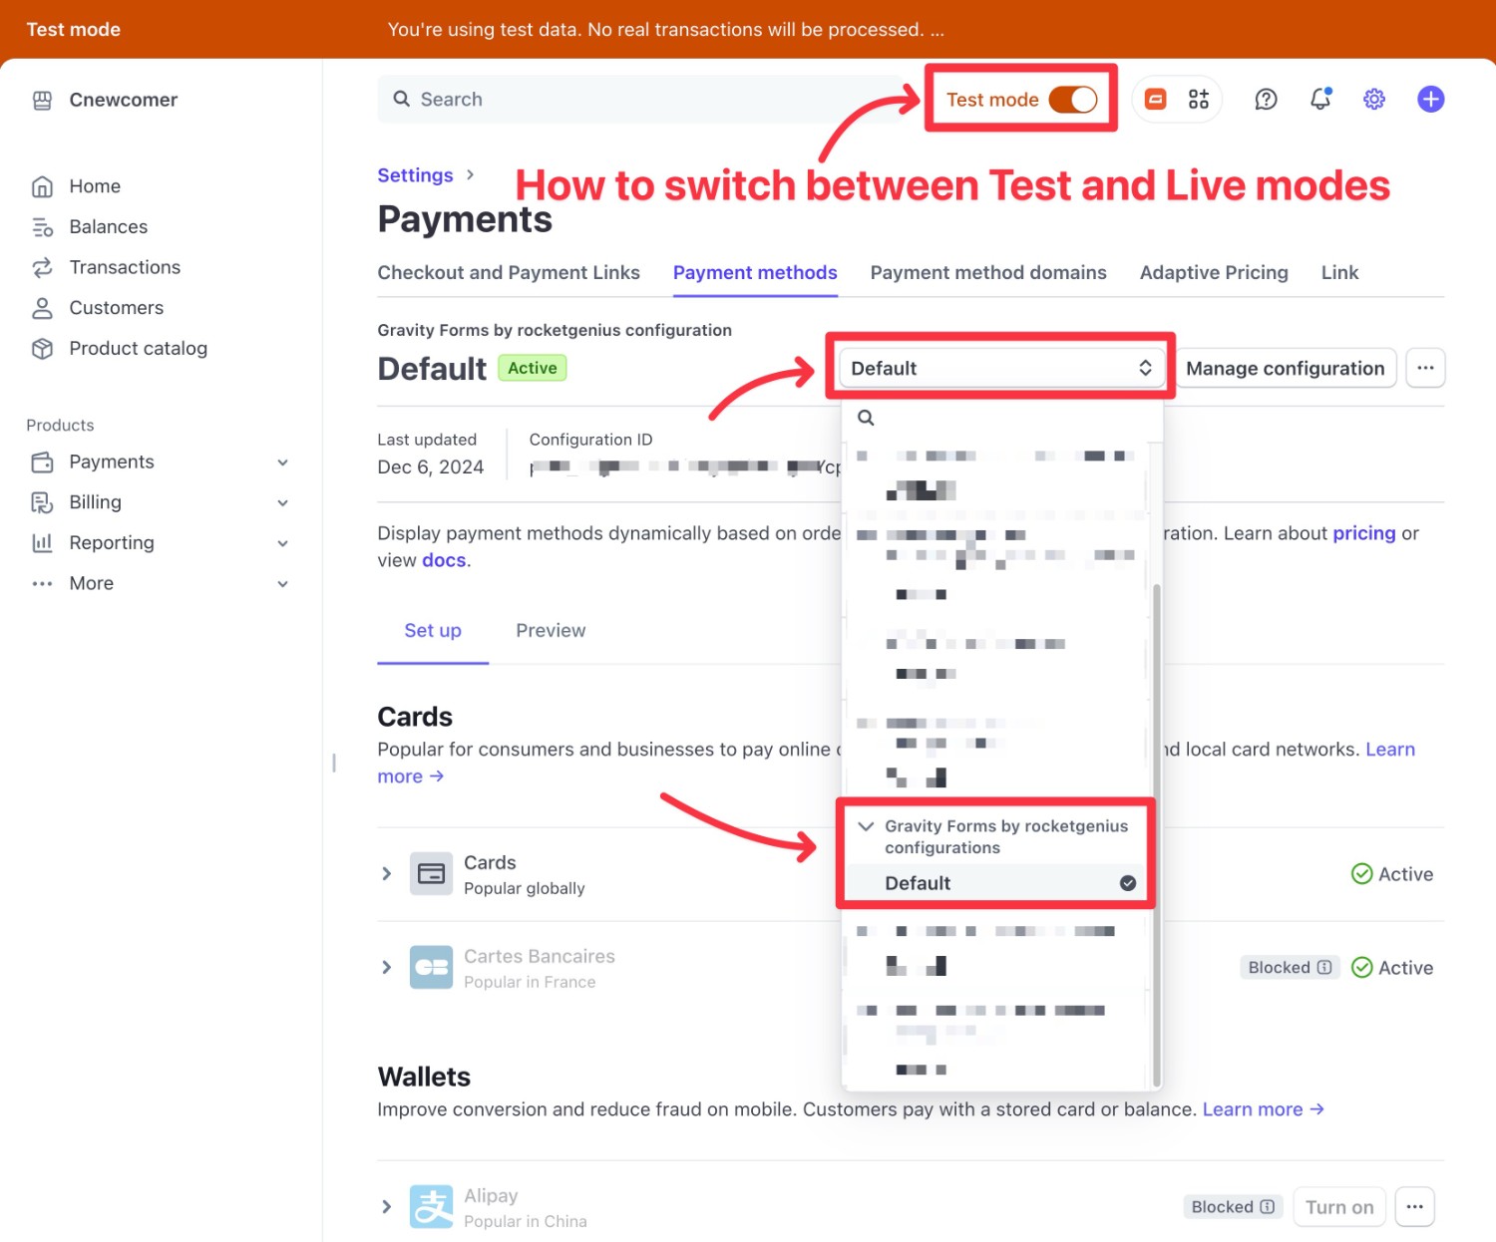
Task: Switch to Payment methods tab
Action: pyautogui.click(x=755, y=273)
